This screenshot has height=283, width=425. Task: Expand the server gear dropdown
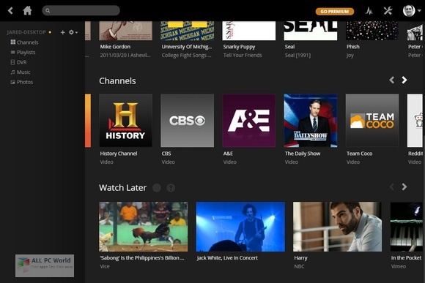[73, 32]
